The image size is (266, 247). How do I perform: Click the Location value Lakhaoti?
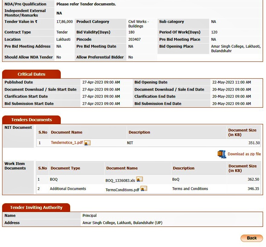pyautogui.click(x=63, y=40)
